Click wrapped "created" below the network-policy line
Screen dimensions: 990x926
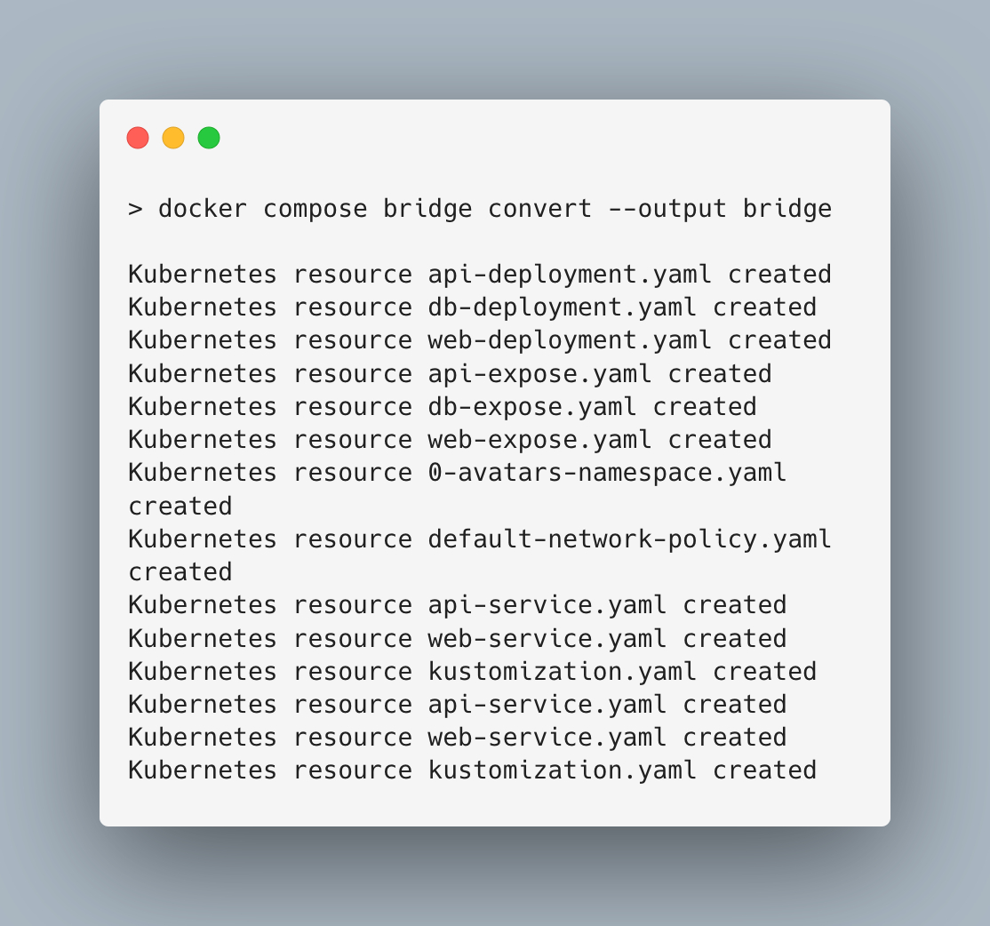(x=180, y=571)
